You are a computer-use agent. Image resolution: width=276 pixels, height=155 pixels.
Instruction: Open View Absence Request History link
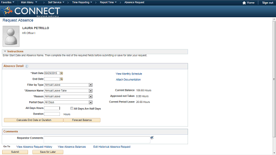(34, 147)
